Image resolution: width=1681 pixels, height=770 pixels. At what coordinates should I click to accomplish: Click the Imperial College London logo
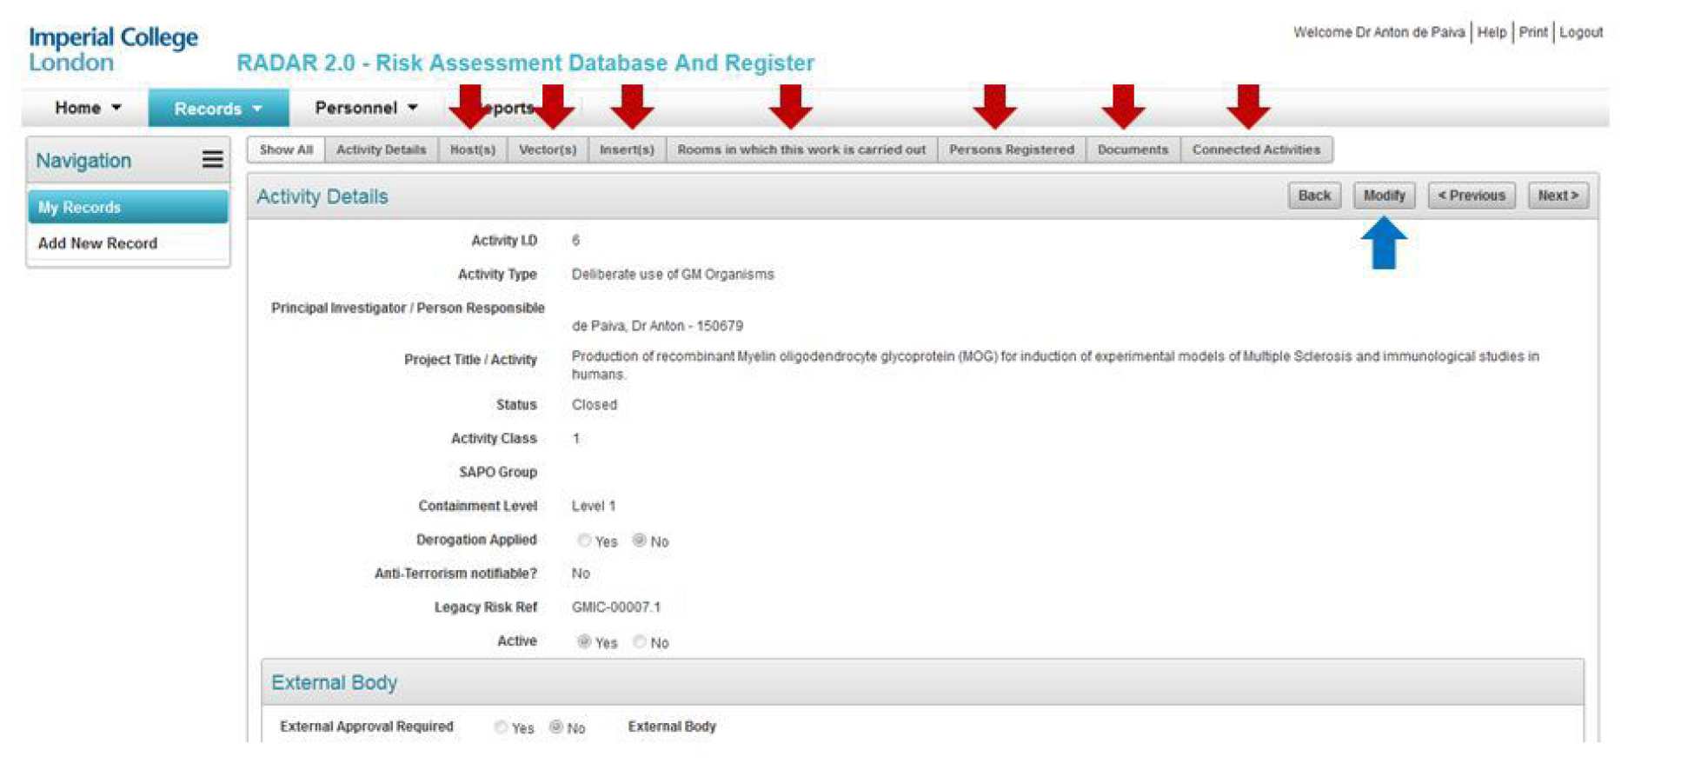[113, 50]
